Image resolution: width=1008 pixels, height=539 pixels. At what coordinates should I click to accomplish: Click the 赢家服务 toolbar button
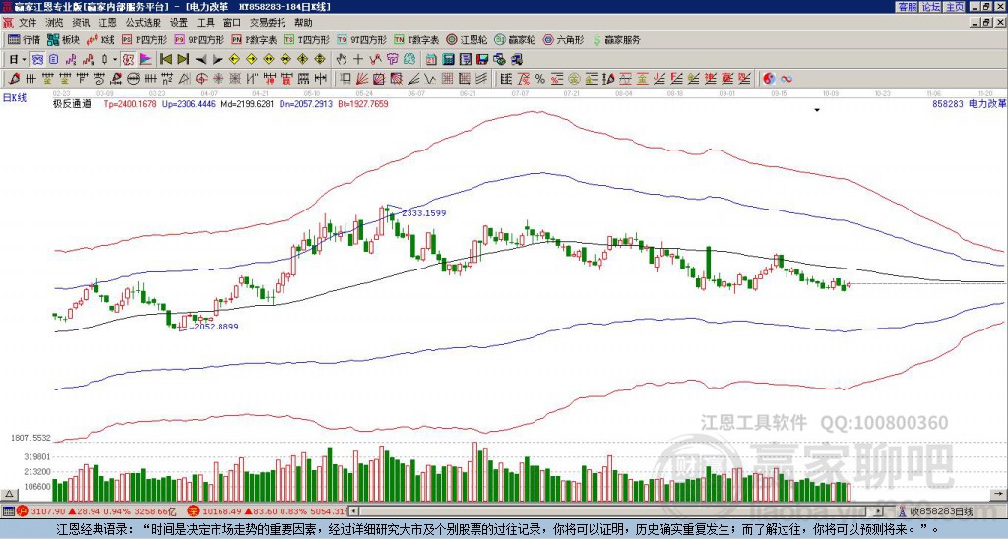click(616, 39)
